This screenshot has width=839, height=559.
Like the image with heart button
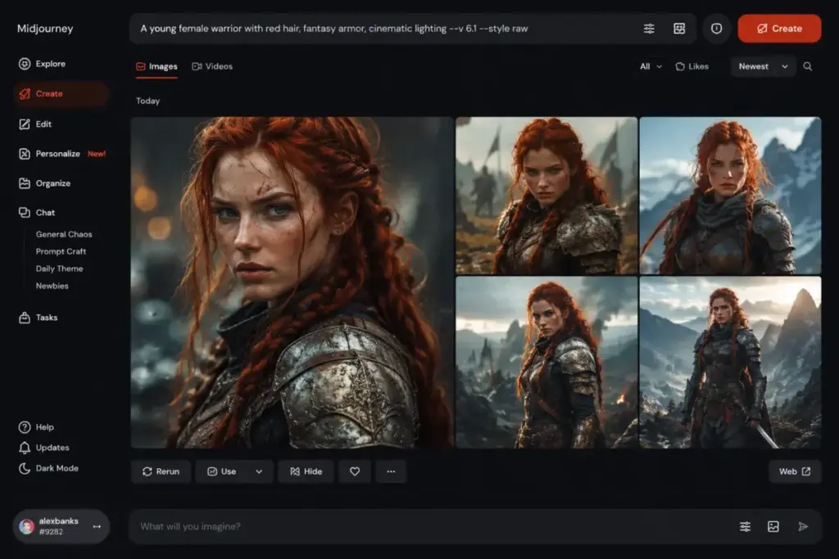(x=355, y=471)
